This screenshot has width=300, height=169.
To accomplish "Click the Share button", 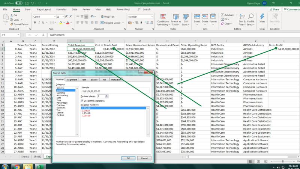I will [x=274, y=9].
